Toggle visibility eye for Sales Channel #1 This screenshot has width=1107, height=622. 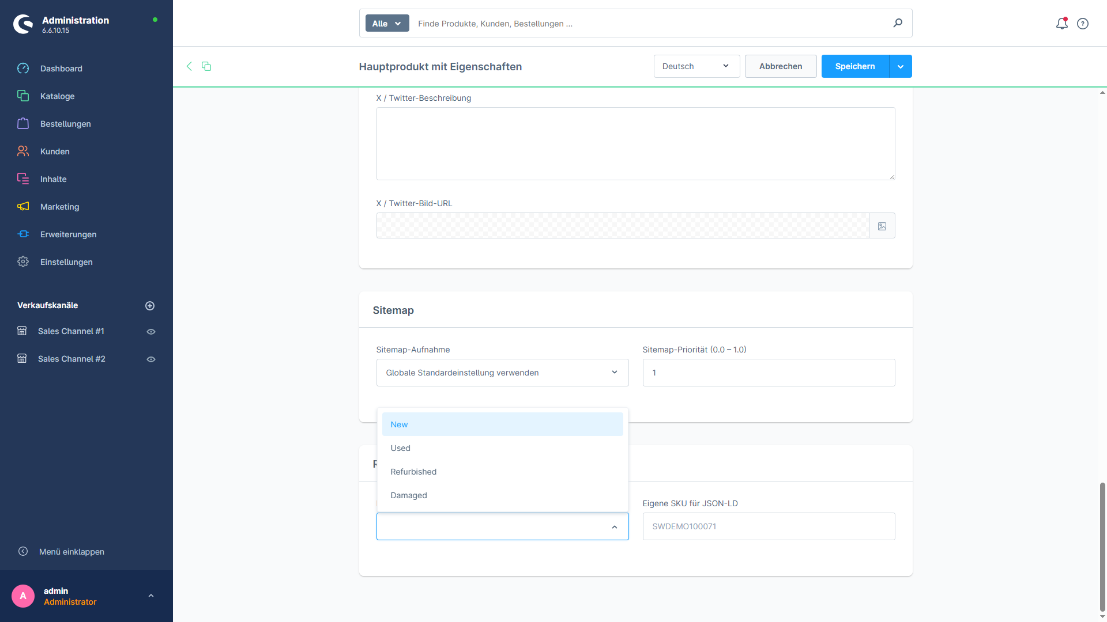(x=151, y=332)
